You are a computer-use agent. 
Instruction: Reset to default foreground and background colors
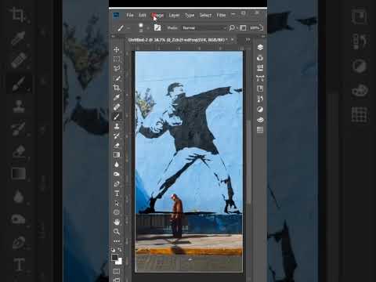tap(113, 250)
